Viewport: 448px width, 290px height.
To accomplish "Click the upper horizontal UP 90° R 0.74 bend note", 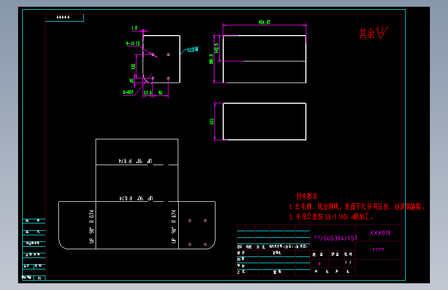I will [135, 161].
